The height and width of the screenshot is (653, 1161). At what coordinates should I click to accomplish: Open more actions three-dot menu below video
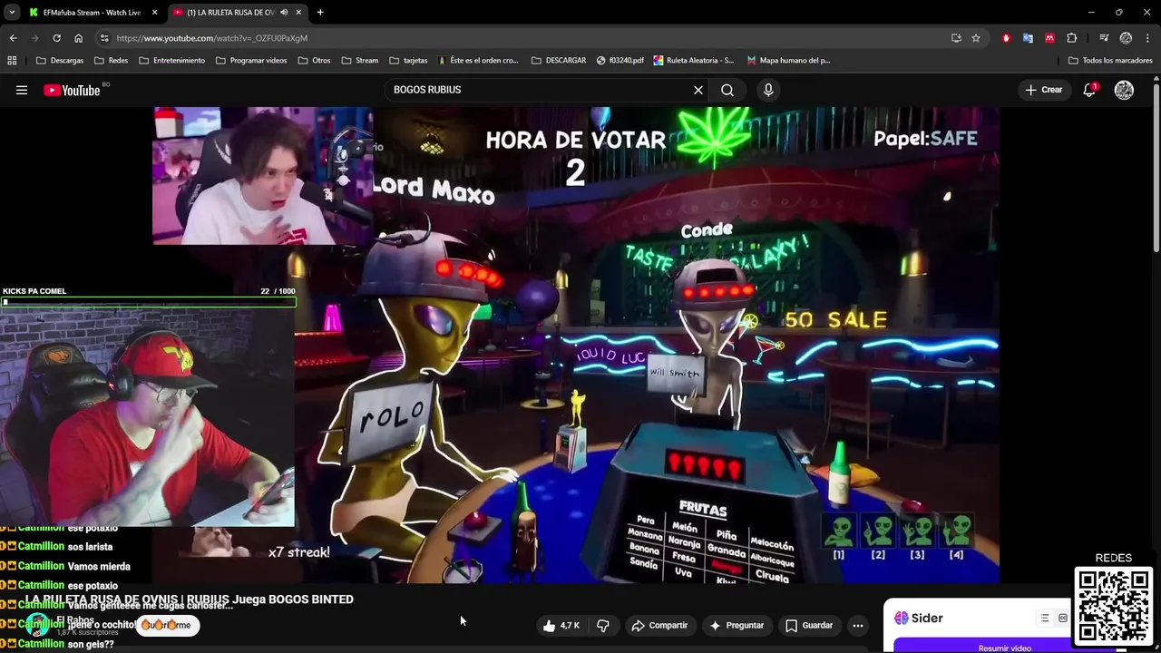[x=858, y=625]
